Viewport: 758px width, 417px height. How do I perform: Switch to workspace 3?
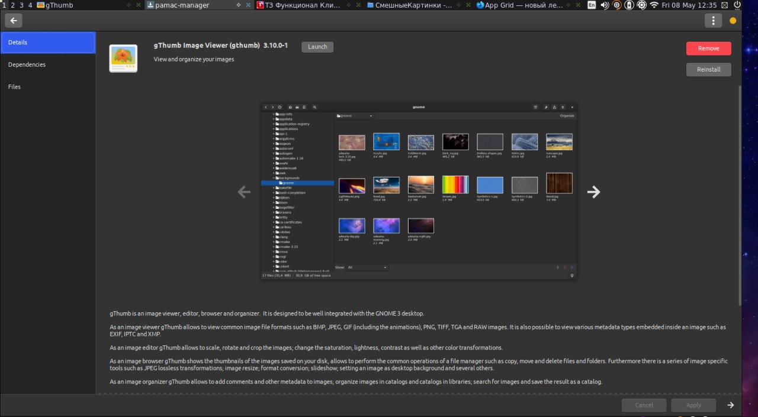[x=21, y=5]
